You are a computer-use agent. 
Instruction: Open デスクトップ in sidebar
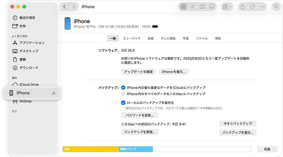pos(25,51)
